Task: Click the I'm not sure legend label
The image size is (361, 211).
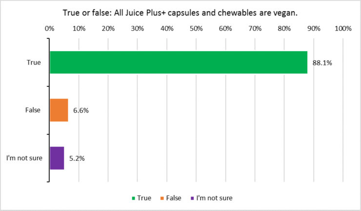Action: [214, 198]
